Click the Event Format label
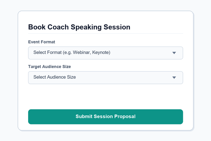This screenshot has height=141, width=211. (x=41, y=42)
